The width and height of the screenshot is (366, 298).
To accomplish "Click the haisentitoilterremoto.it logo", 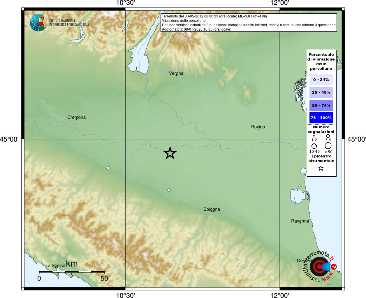I will point(320,266).
